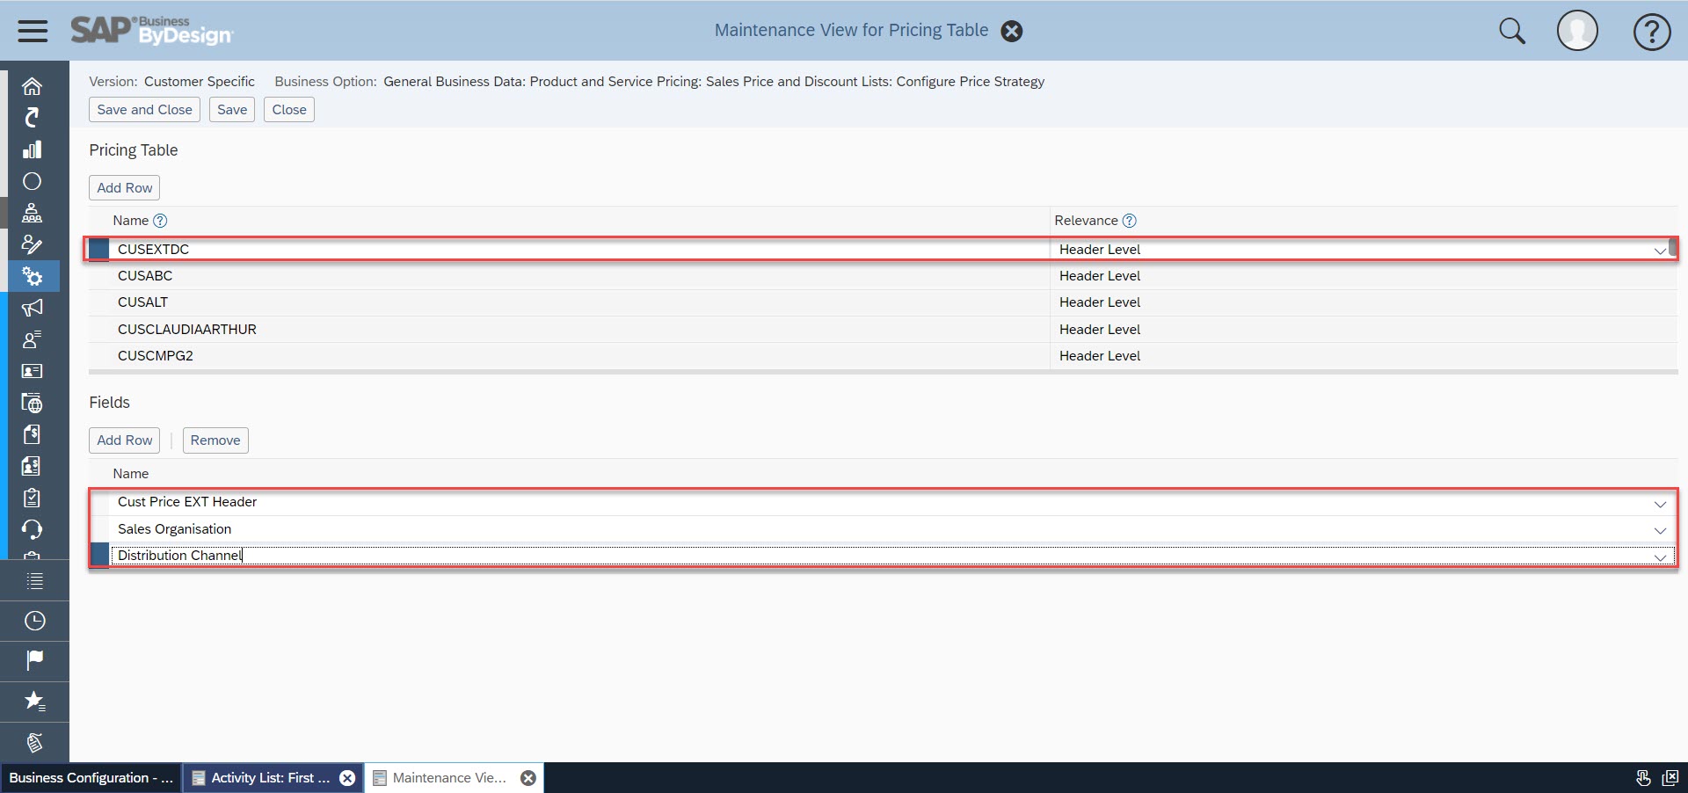The image size is (1688, 793).
Task: Add Row to the Fields section
Action: [124, 440]
